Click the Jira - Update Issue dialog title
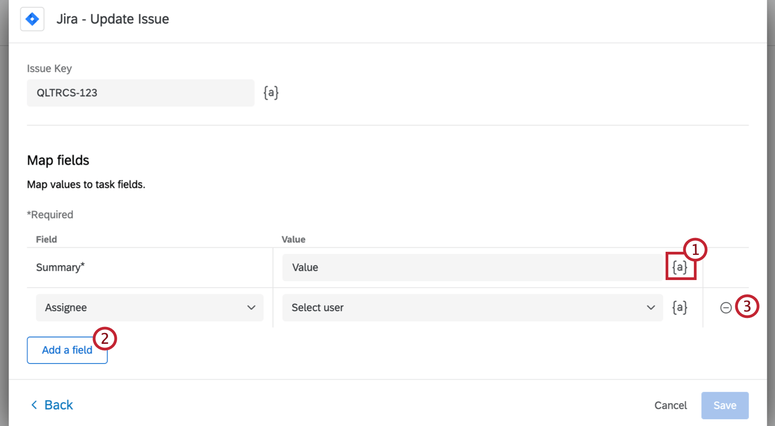Screen dimensions: 775x426 click(112, 19)
